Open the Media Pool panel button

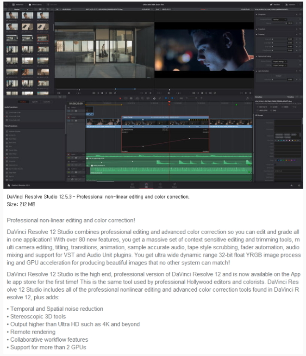click(18, 5)
